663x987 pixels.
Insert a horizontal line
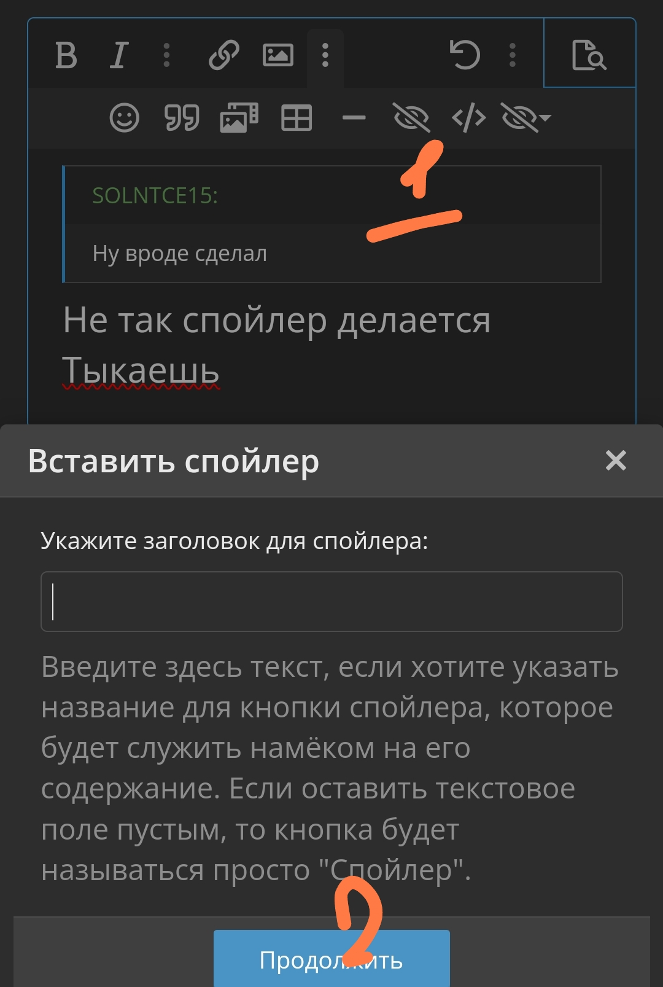tap(354, 117)
